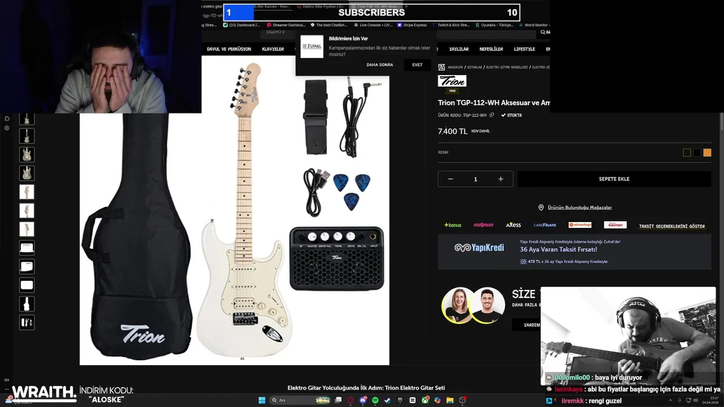
Task: Open the Stripe Express bookmark
Action: (x=412, y=25)
